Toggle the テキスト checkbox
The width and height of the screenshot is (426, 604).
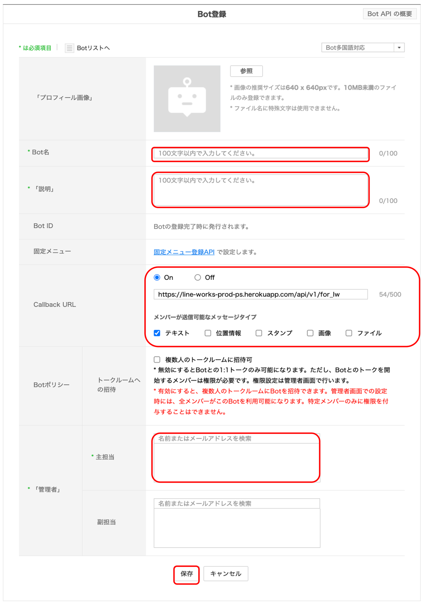(157, 333)
